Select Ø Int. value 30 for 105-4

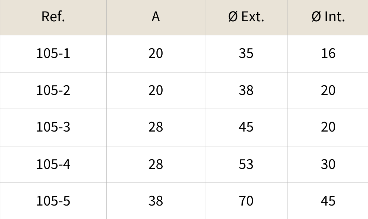click(x=328, y=164)
